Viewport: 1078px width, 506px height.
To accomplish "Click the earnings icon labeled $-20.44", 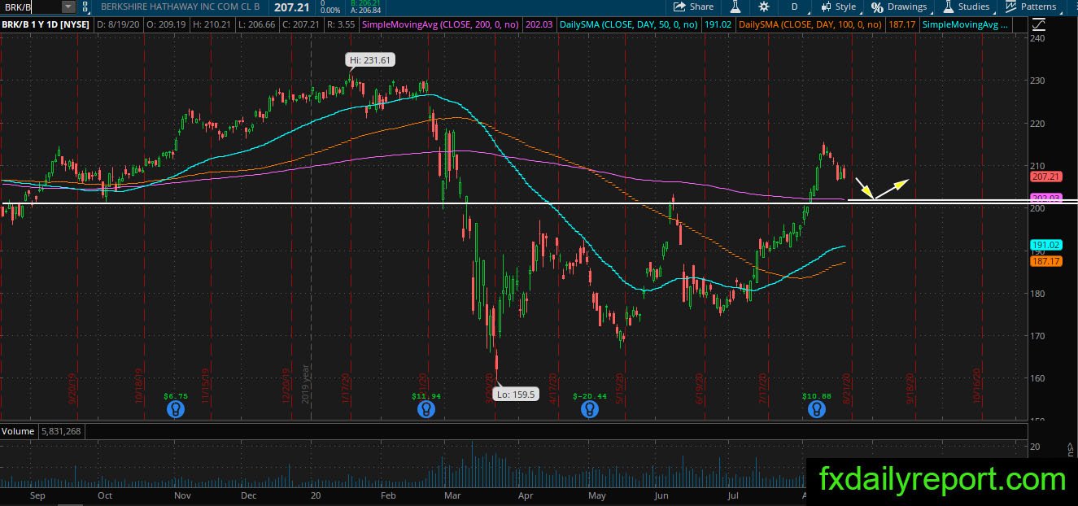I will click(x=590, y=411).
